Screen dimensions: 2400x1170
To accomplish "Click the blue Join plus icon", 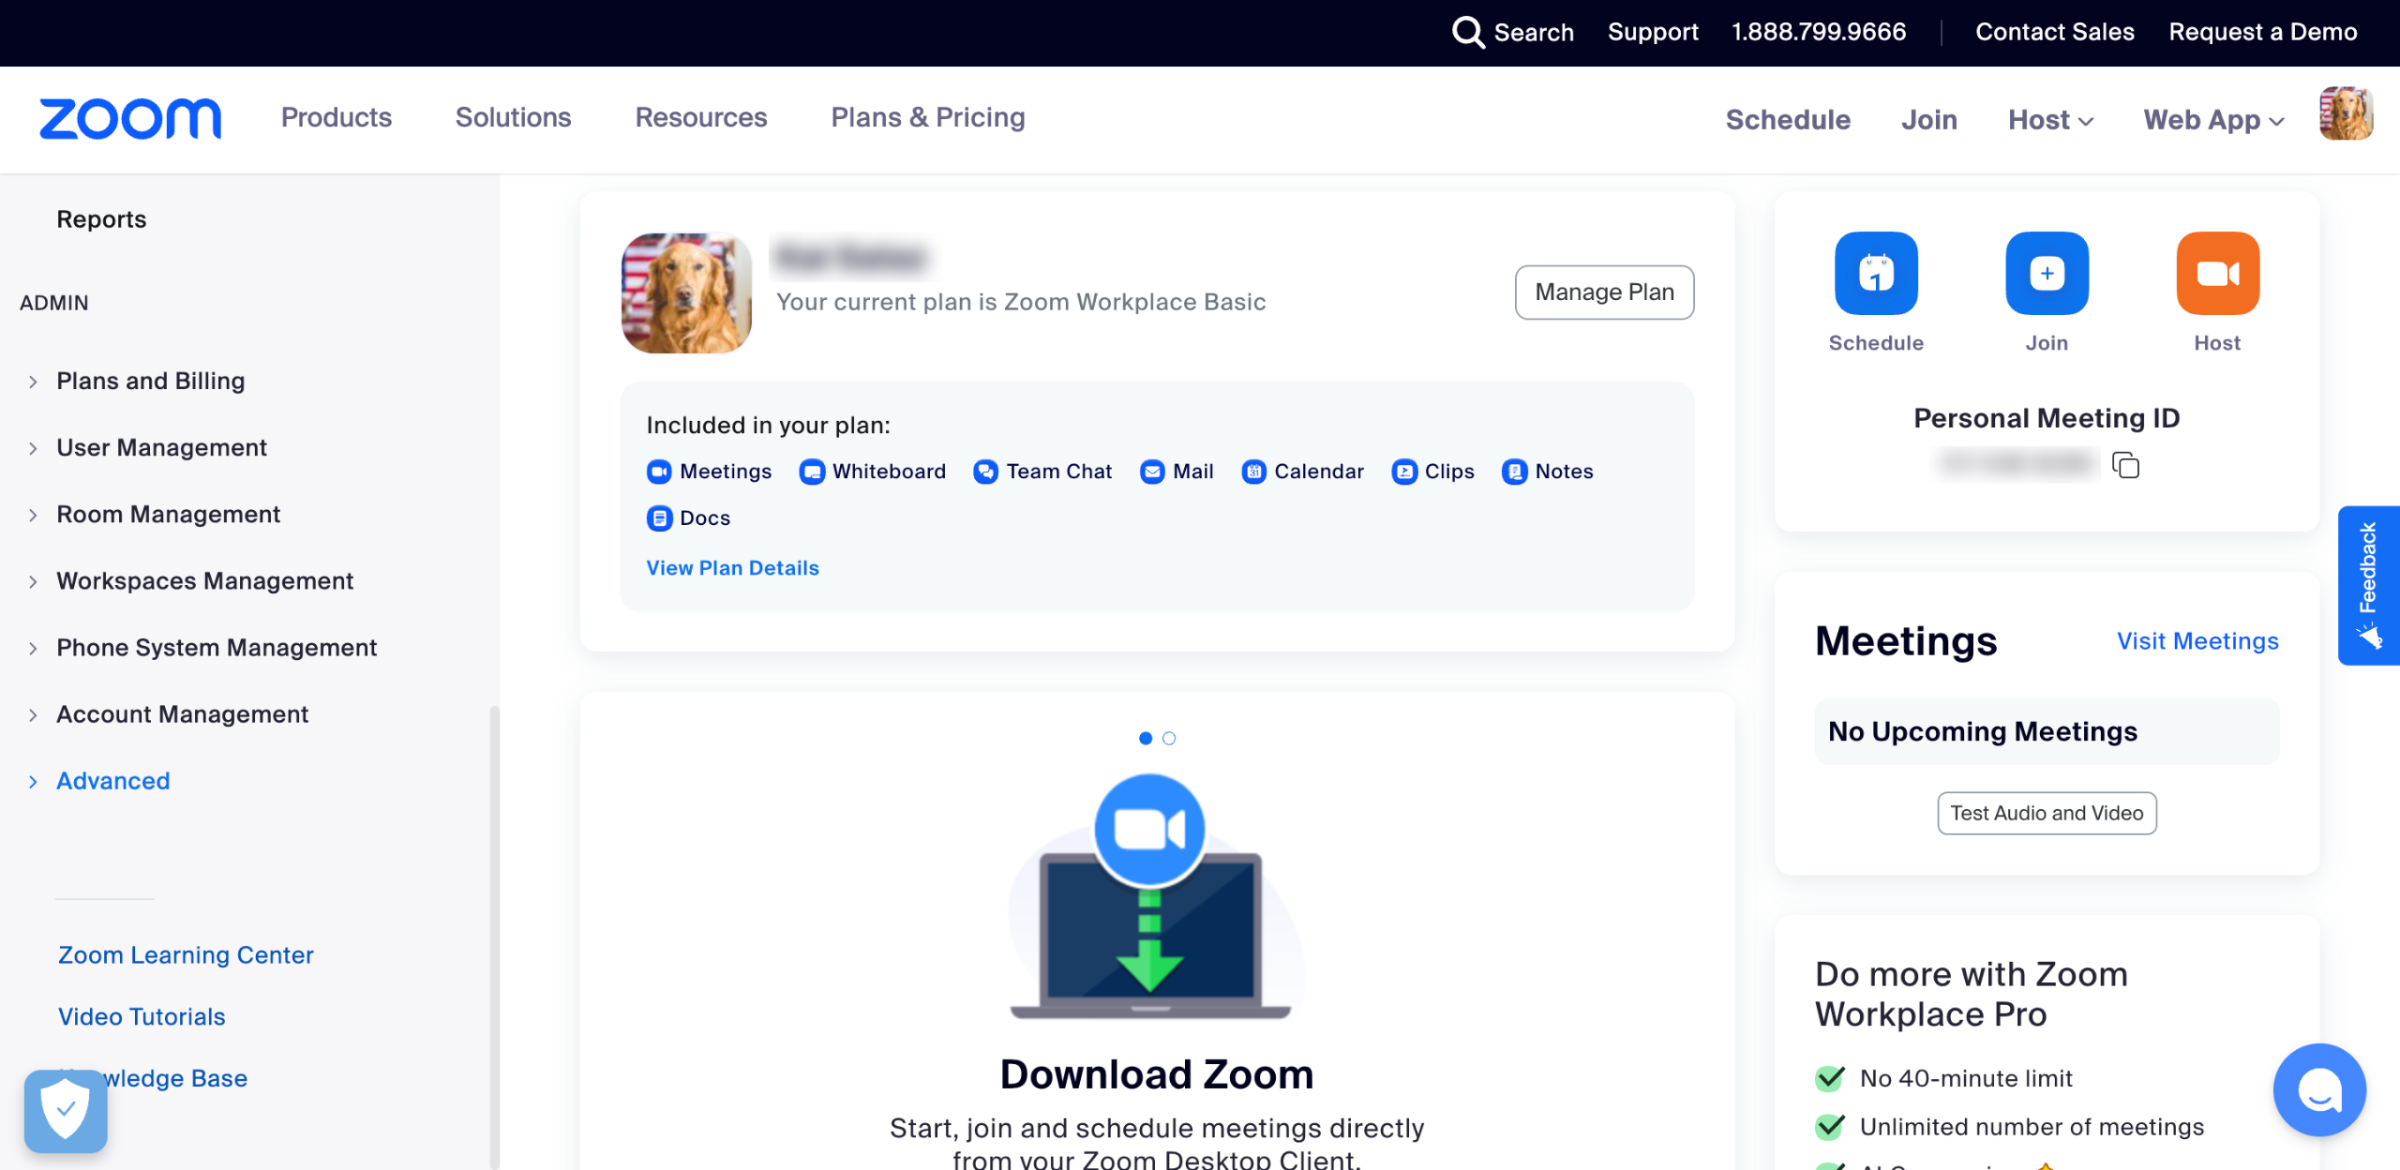I will (2047, 273).
